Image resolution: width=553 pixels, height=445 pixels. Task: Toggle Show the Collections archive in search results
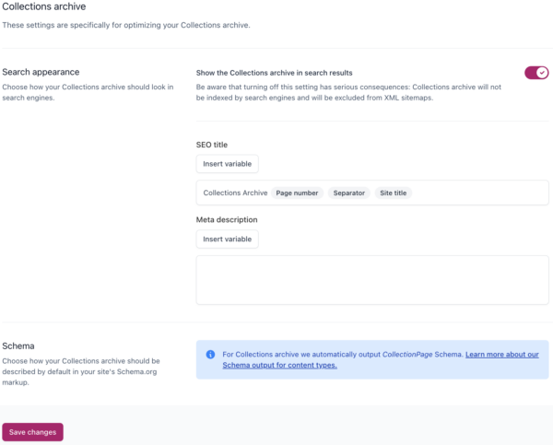(535, 73)
